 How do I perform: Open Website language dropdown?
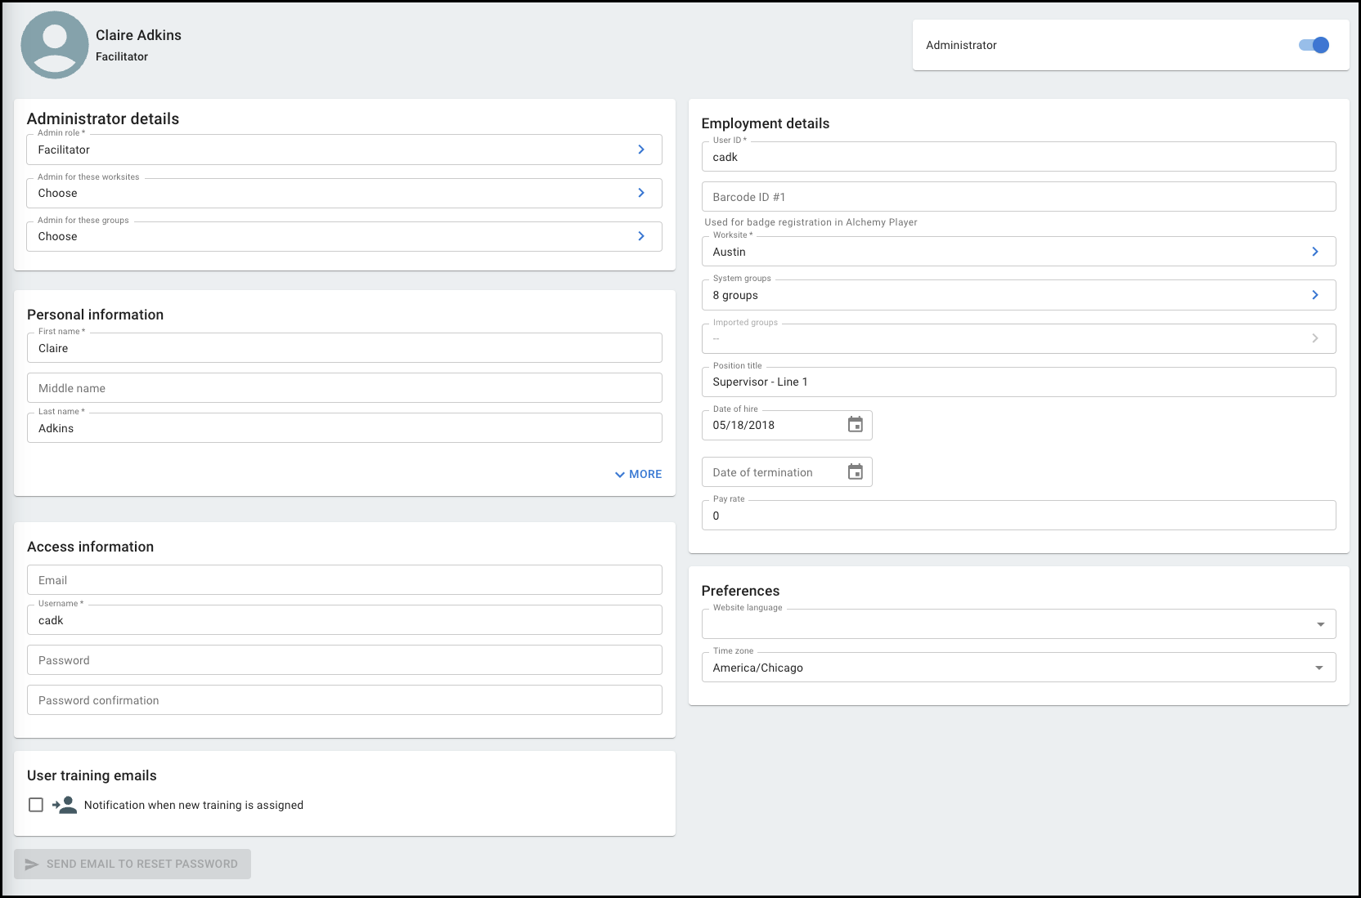coord(1018,624)
